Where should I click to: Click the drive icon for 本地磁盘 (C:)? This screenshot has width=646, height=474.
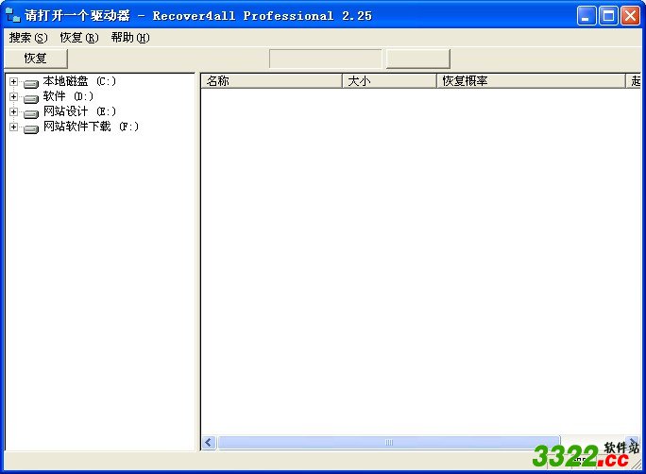[x=31, y=83]
